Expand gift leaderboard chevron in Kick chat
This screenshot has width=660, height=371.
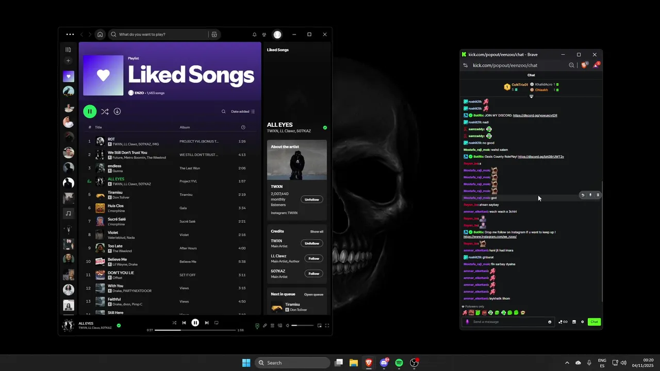coord(532,96)
